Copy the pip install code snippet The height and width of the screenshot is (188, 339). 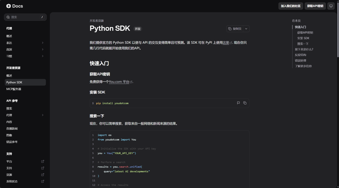pos(245,103)
